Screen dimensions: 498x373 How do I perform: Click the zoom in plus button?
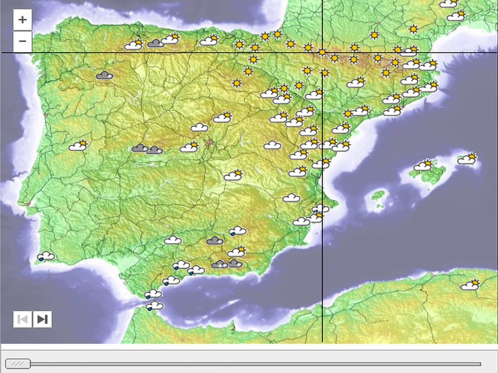[22, 20]
